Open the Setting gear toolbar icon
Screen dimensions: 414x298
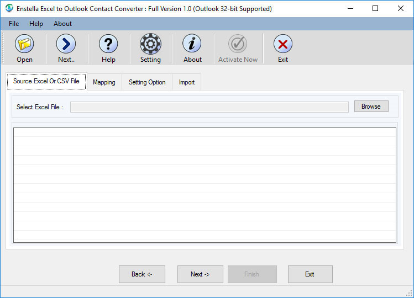pos(150,44)
